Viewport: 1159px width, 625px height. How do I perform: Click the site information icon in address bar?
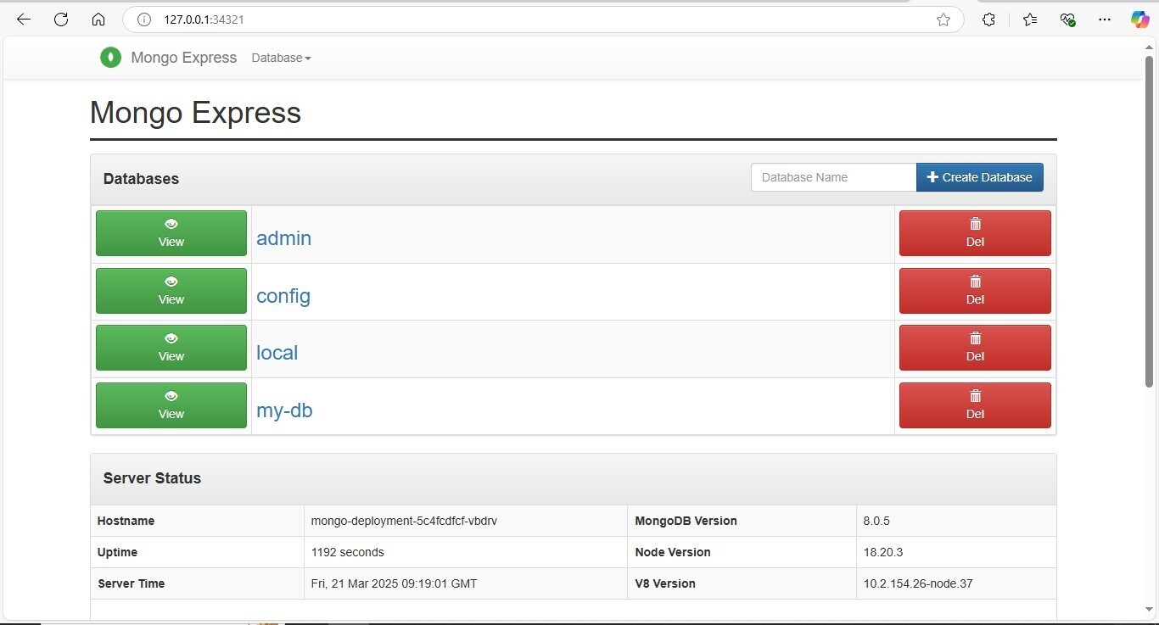pos(144,20)
